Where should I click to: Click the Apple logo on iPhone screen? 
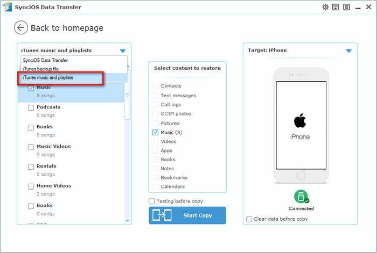click(x=300, y=121)
